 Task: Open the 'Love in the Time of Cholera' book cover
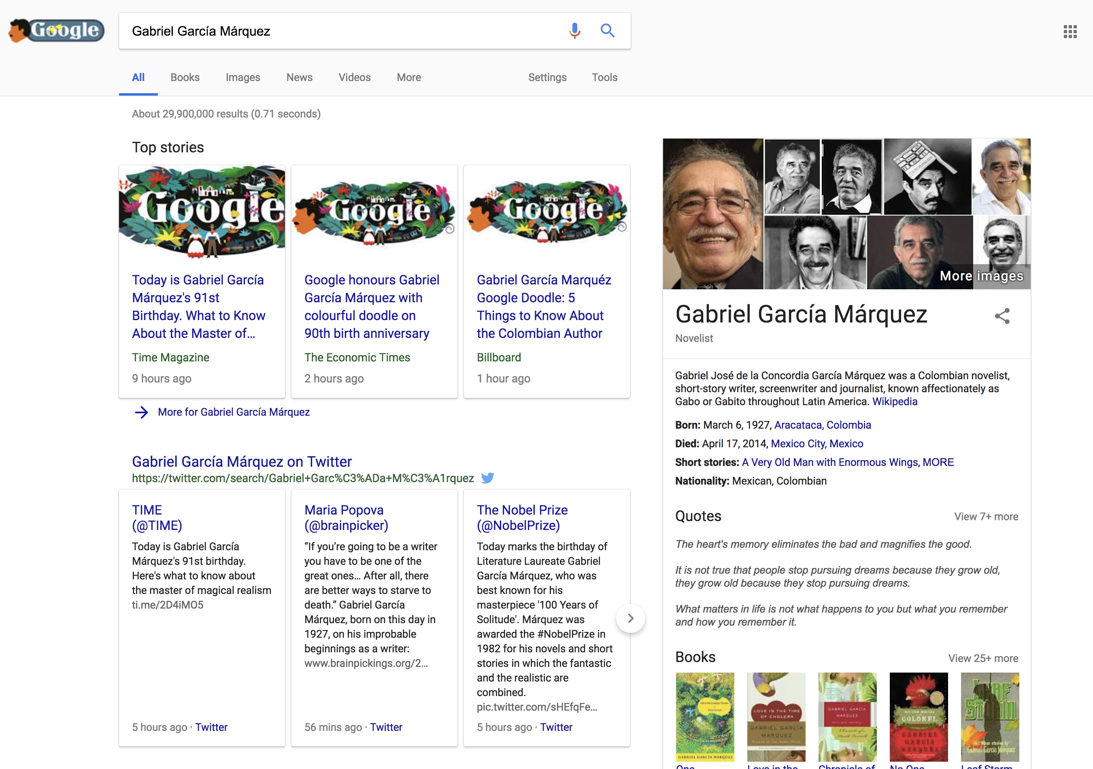(776, 717)
